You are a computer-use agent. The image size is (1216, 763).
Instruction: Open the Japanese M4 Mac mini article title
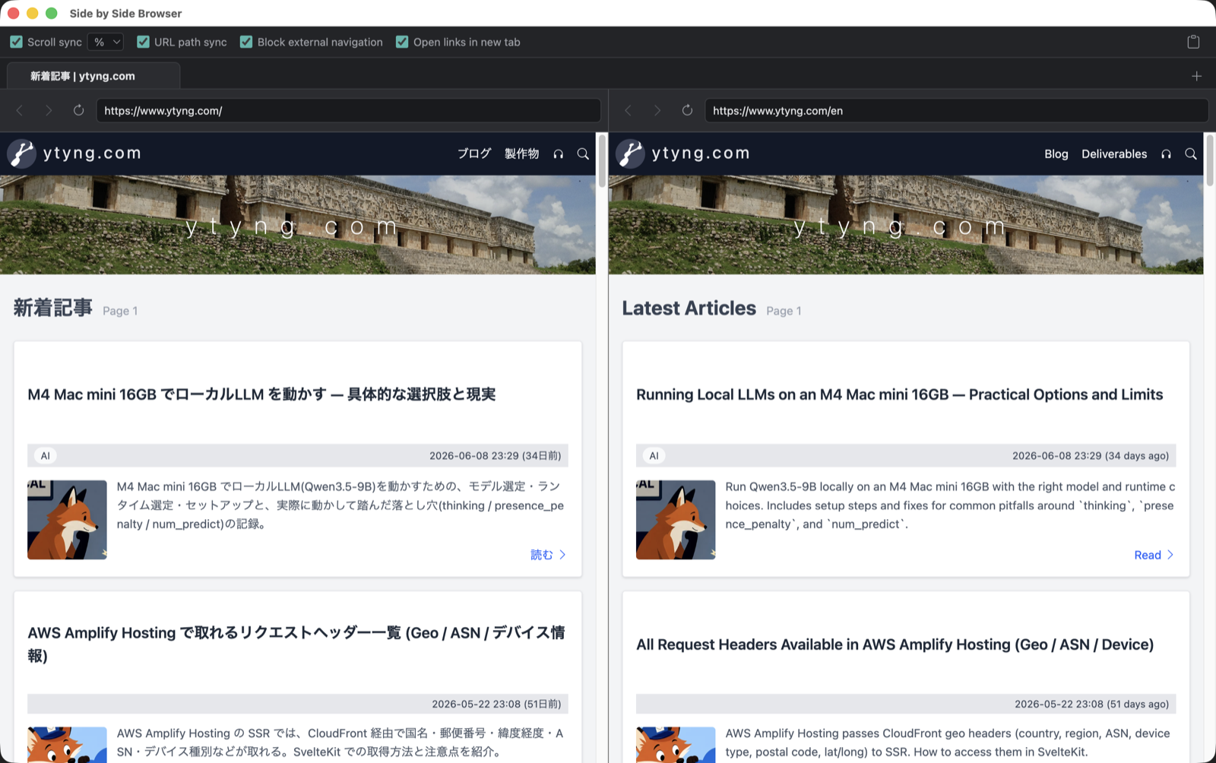pos(261,394)
